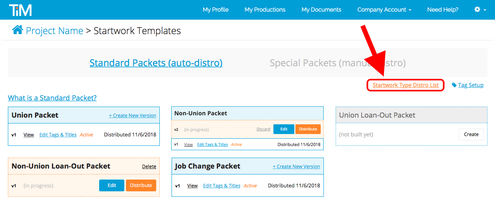The height and width of the screenshot is (207, 495).
Task: View Union Packet v1
Action: pyautogui.click(x=29, y=134)
